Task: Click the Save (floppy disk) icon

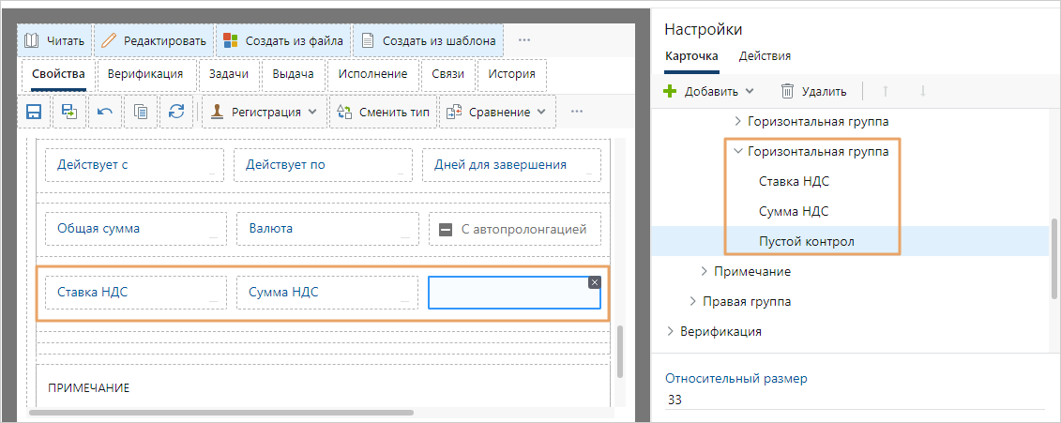Action: click(34, 112)
